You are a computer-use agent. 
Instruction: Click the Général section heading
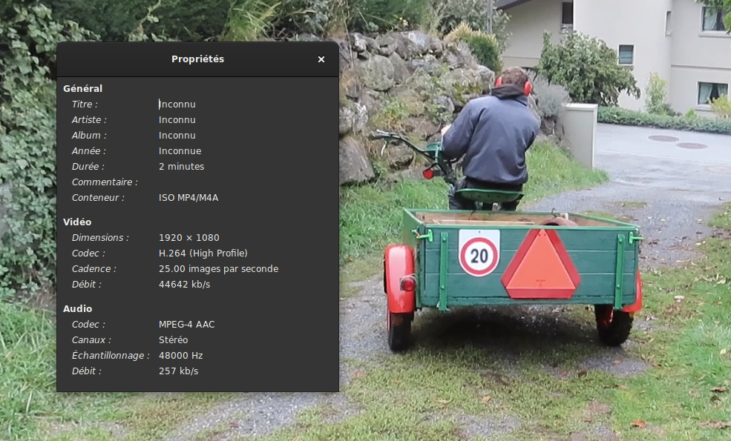(x=82, y=89)
